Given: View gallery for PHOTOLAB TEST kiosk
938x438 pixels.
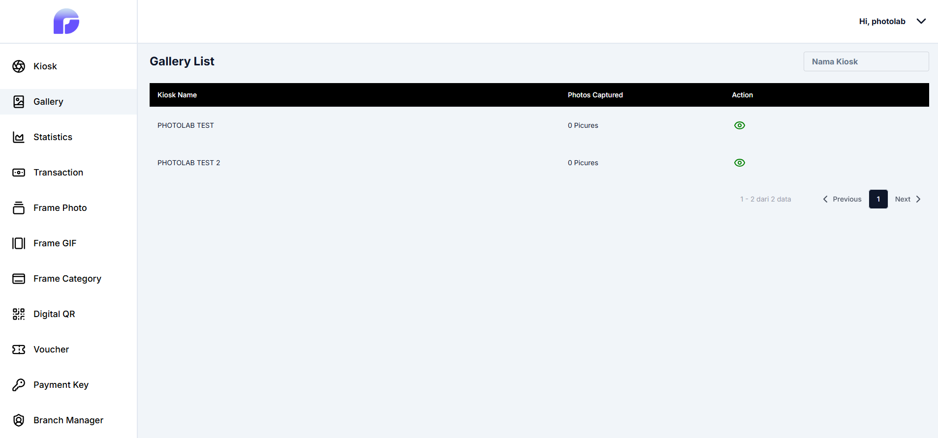Looking at the screenshot, I should click(739, 125).
